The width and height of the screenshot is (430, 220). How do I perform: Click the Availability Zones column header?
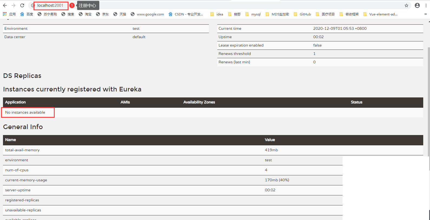click(x=199, y=102)
